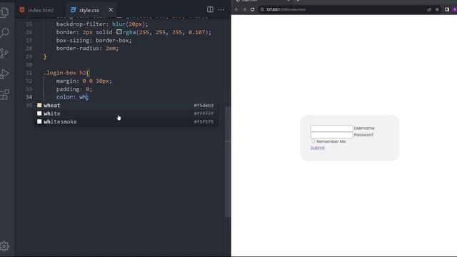Click the Submit link
457x257 pixels.
coord(317,148)
